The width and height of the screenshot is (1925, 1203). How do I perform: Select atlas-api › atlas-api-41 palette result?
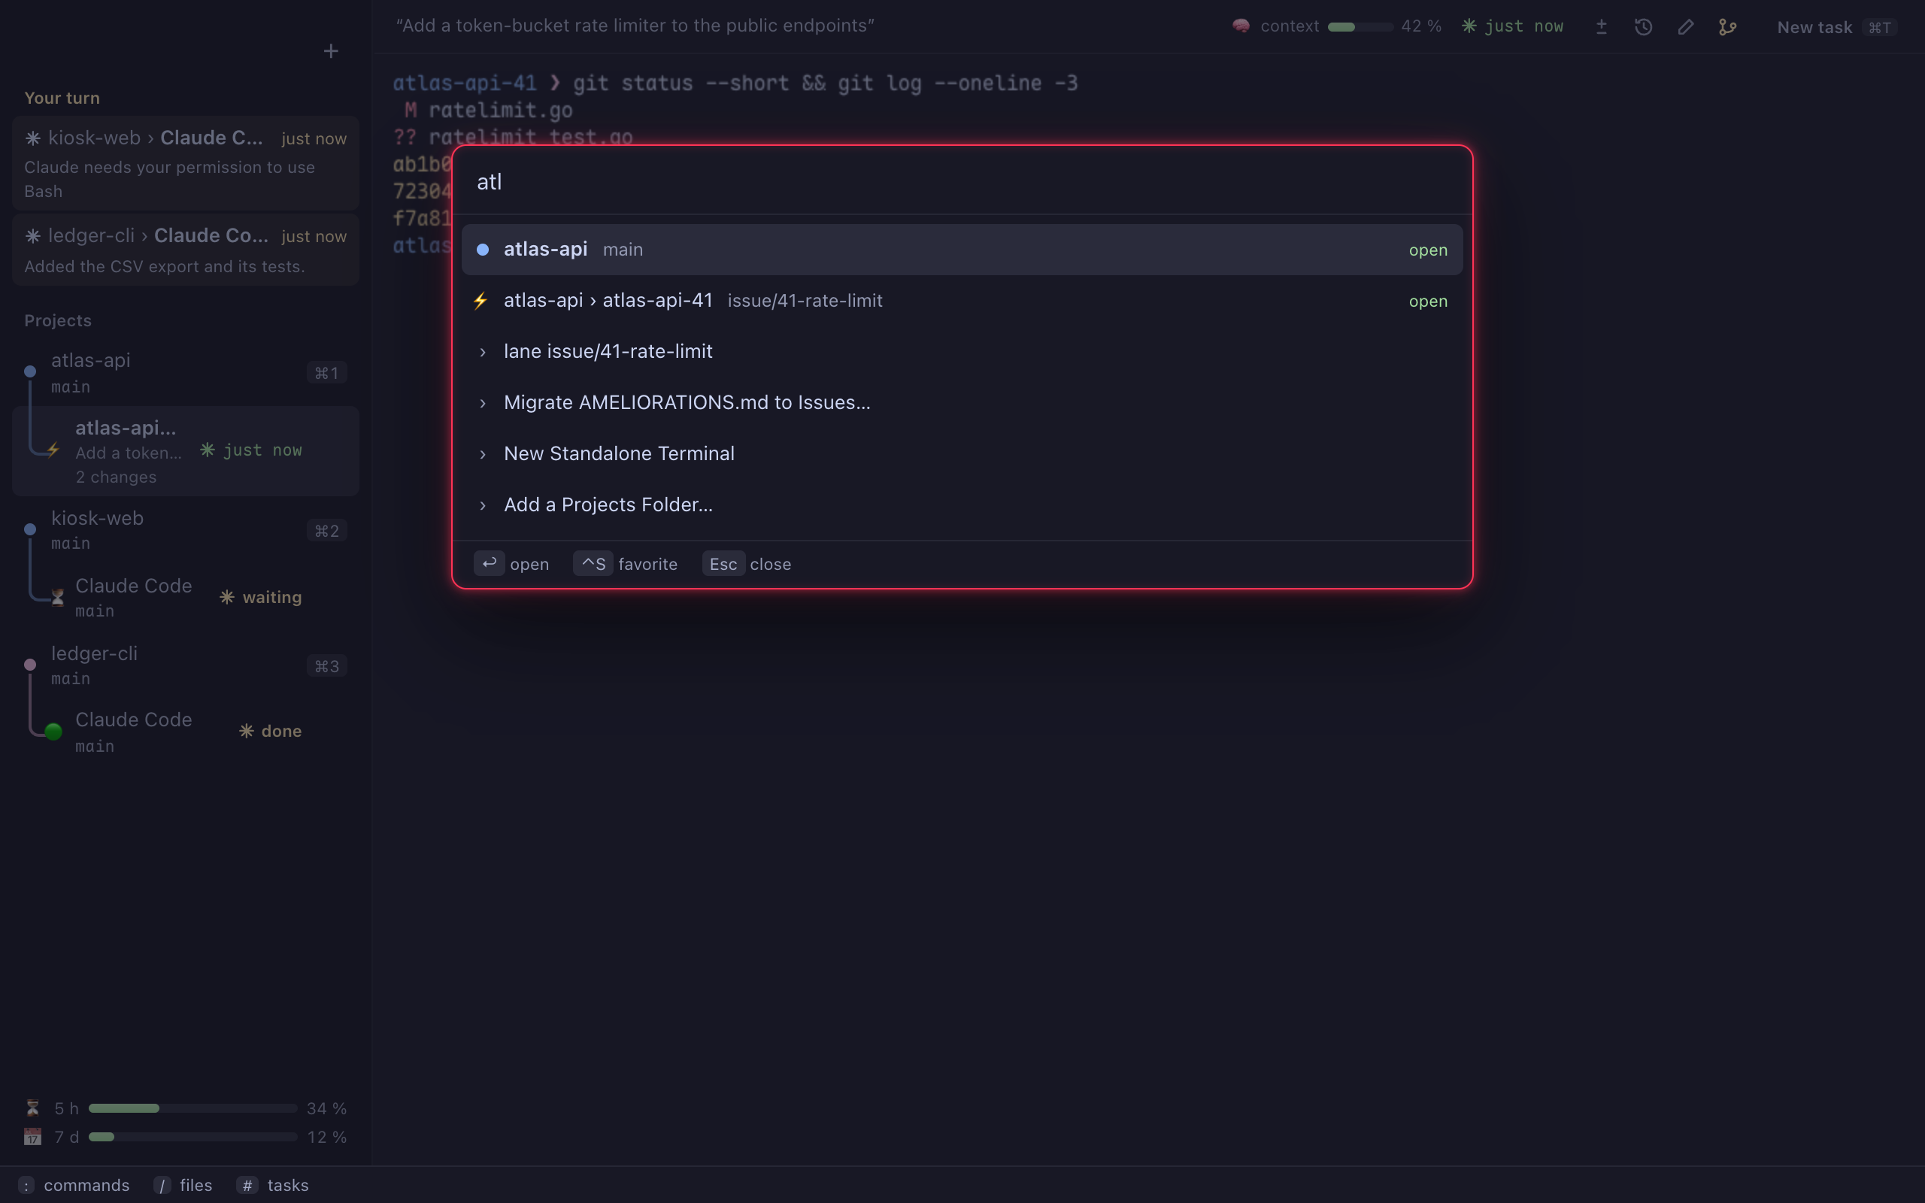click(962, 301)
